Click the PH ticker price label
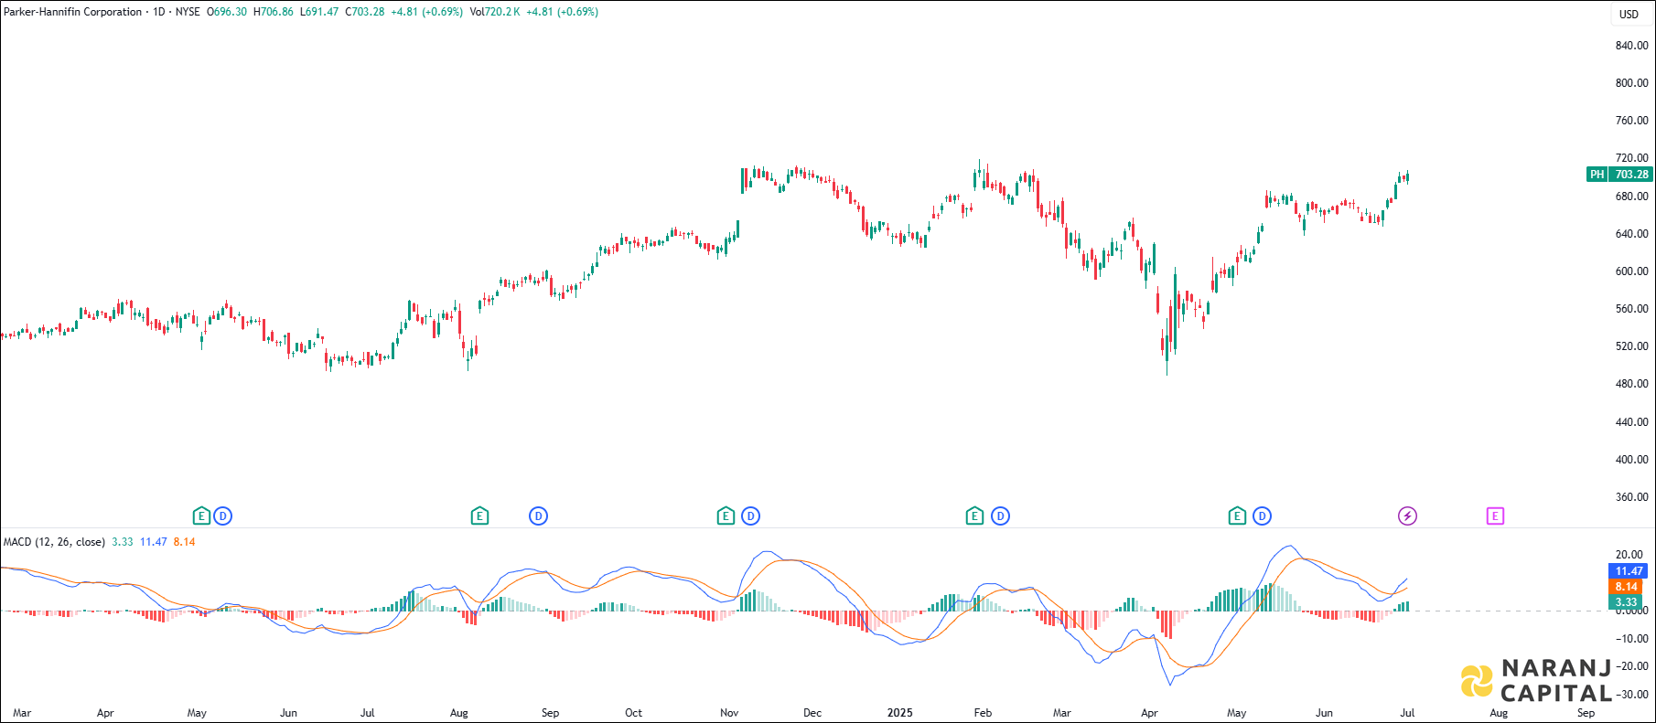The height and width of the screenshot is (723, 1656). pyautogui.click(x=1597, y=175)
